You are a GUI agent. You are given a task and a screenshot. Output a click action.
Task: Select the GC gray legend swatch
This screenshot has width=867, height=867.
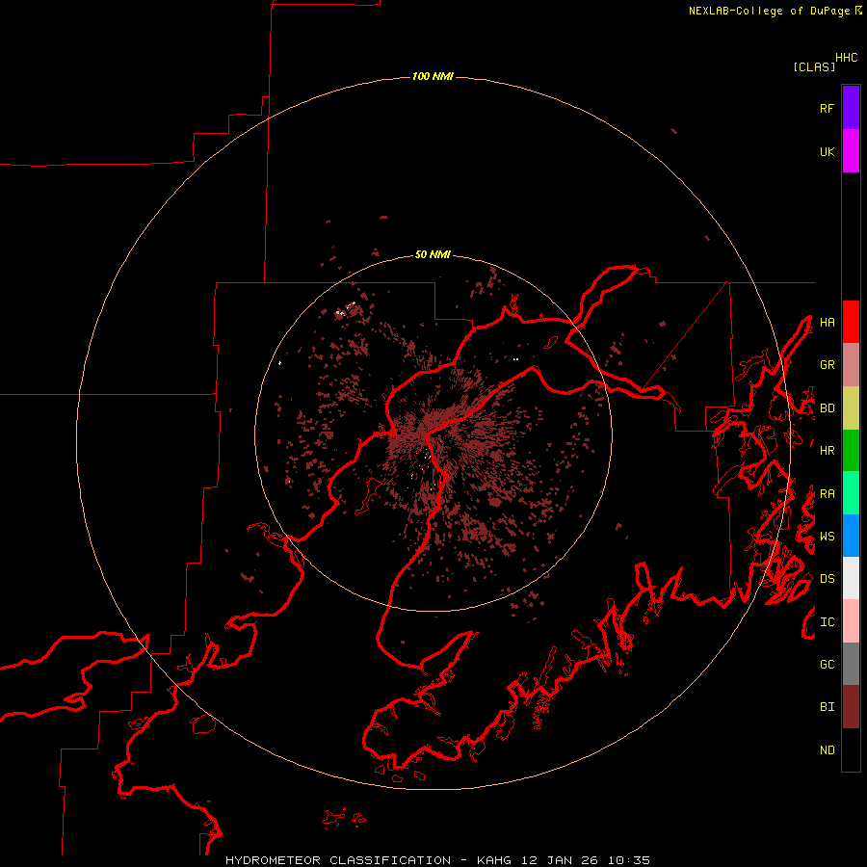coord(851,664)
